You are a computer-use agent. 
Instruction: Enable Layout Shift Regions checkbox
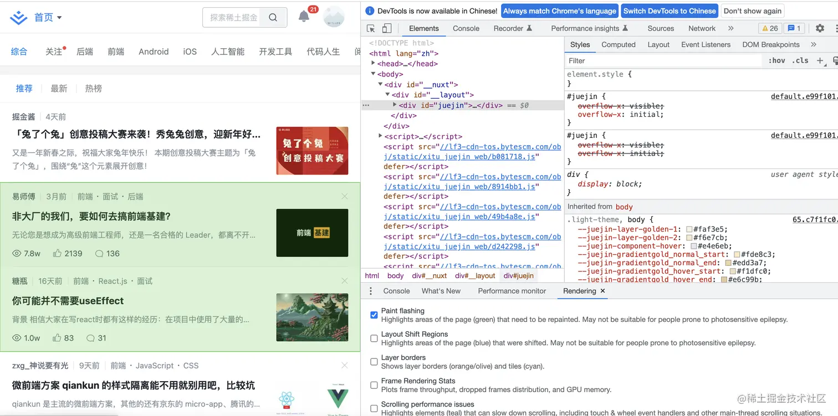(x=374, y=338)
